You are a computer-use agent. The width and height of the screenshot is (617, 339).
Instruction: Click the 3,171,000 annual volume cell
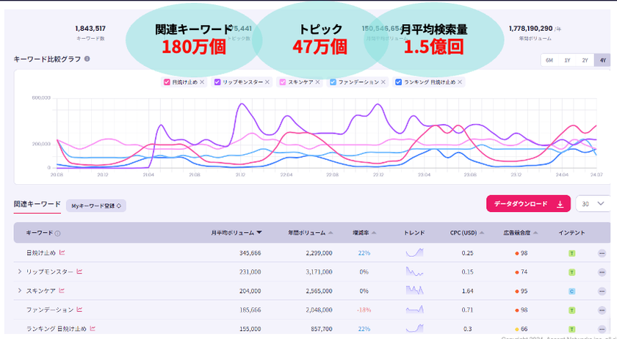(x=319, y=271)
